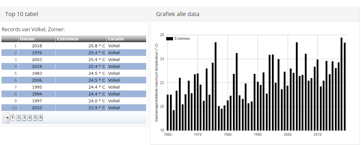Jump to page 5 of the table
Image resolution: width=361 pixels, height=145 pixels.
tap(35, 117)
